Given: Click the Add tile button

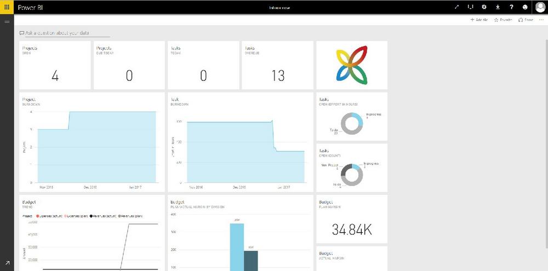Looking at the screenshot, I should pyautogui.click(x=479, y=20).
